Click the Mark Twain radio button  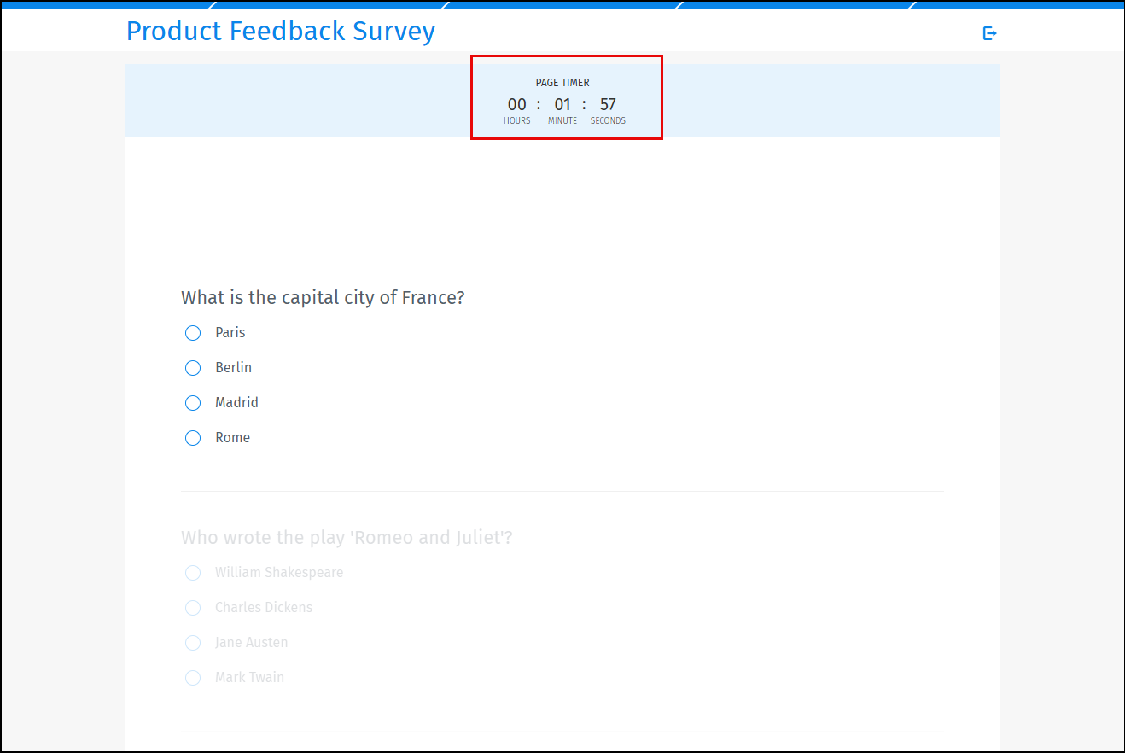(x=192, y=677)
